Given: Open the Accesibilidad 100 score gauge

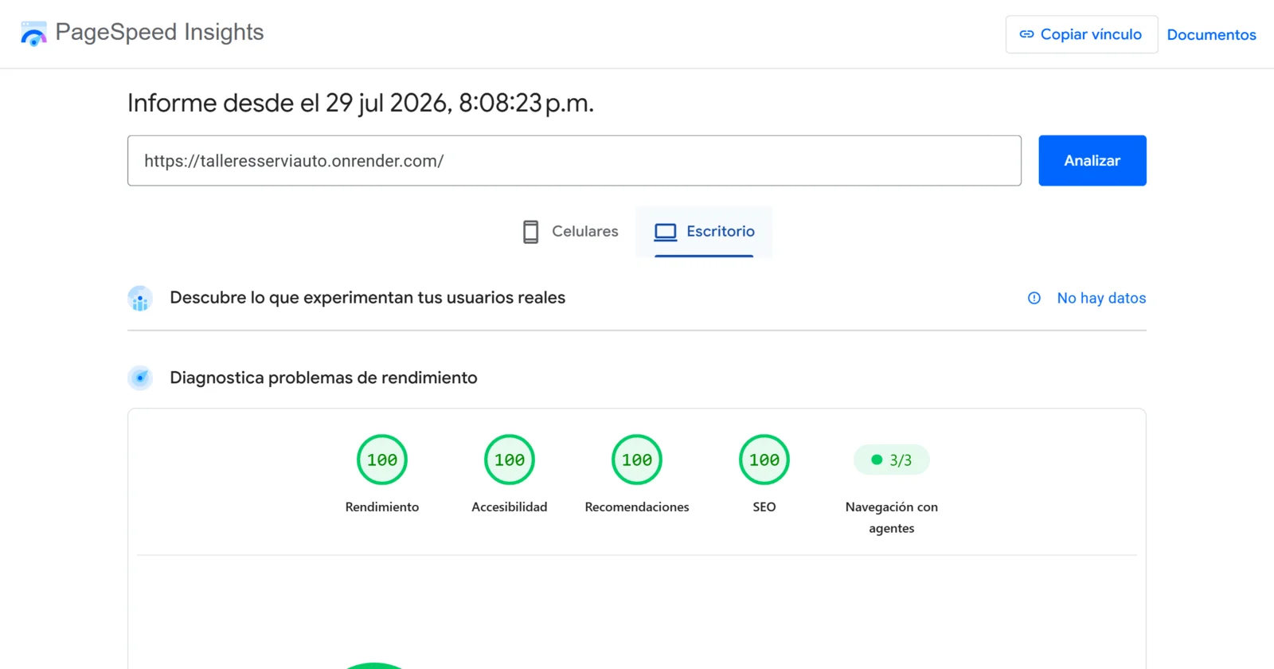Looking at the screenshot, I should [x=510, y=460].
